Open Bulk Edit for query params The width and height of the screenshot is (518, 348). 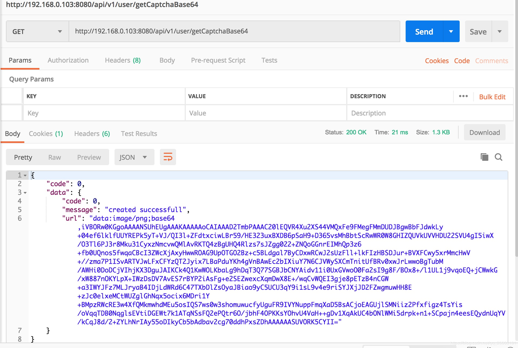[492, 97]
